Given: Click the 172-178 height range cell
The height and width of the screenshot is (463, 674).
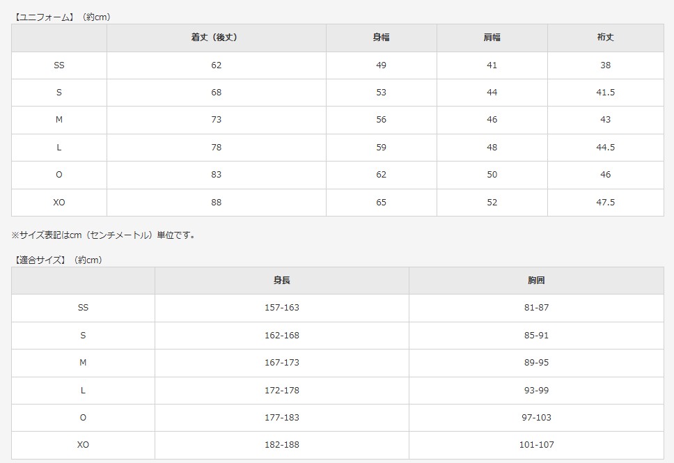Looking at the screenshot, I should tap(281, 390).
